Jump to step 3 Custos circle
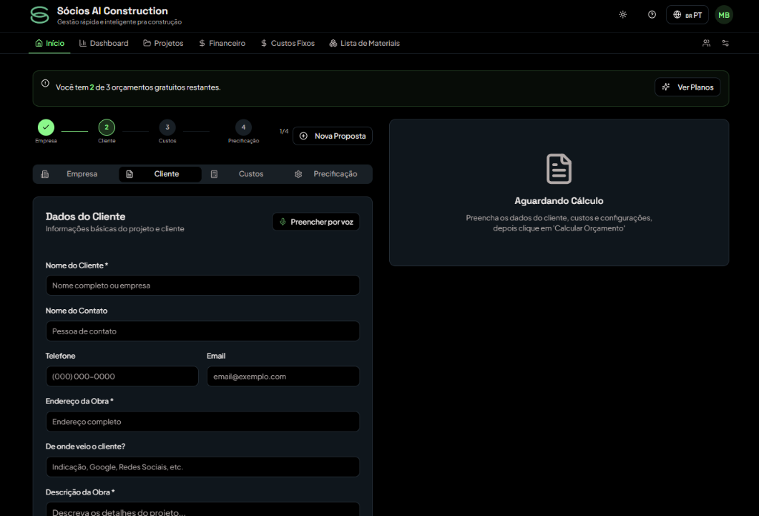Viewport: 759px width, 516px height. point(168,128)
